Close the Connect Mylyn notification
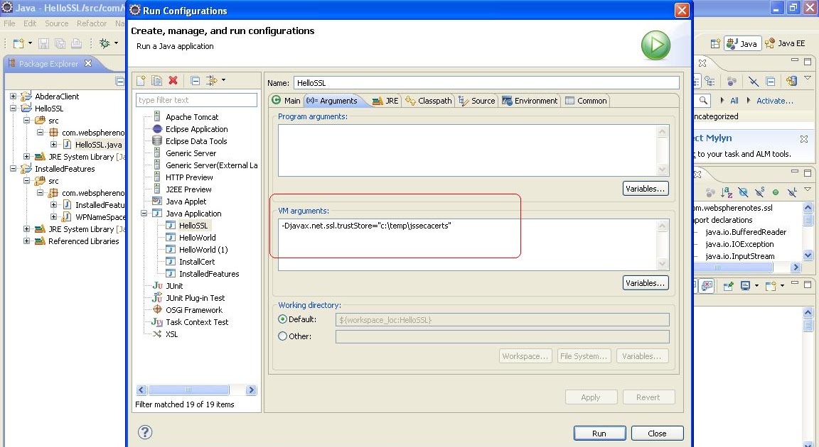This screenshot has height=447, width=819. click(804, 138)
